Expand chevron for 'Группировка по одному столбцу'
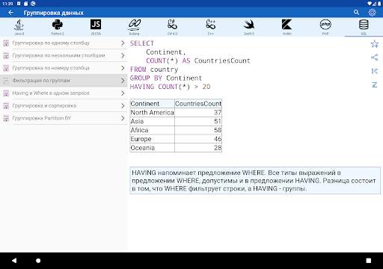This screenshot has width=383, height=269. [123, 43]
